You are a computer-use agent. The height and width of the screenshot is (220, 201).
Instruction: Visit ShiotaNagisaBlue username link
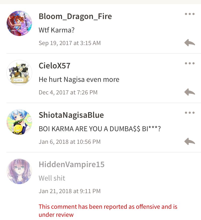(71, 115)
